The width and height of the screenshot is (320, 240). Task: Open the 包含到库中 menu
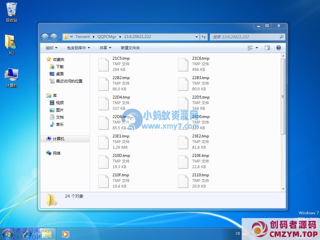point(78,48)
